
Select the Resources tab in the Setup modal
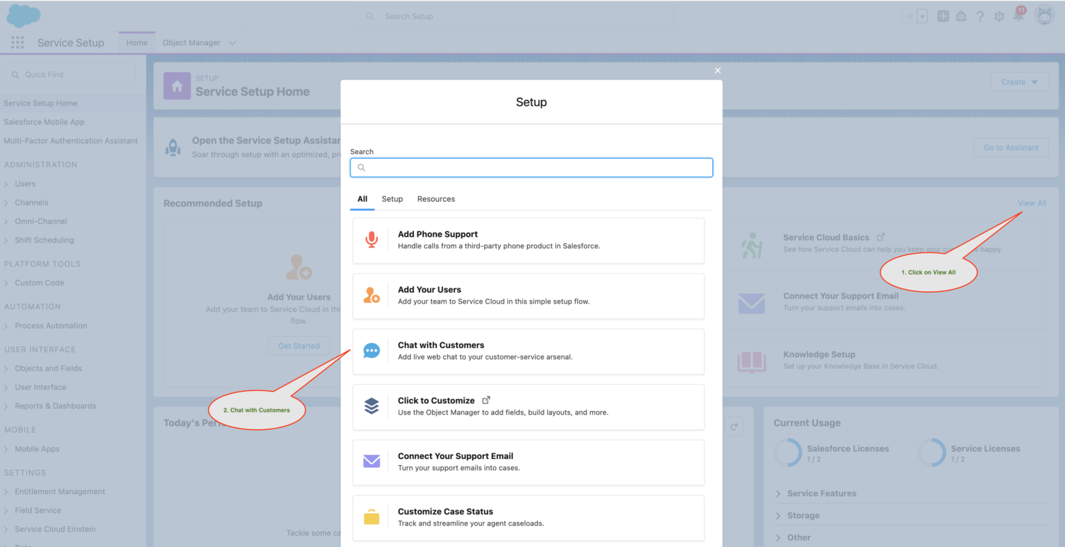[435, 199]
